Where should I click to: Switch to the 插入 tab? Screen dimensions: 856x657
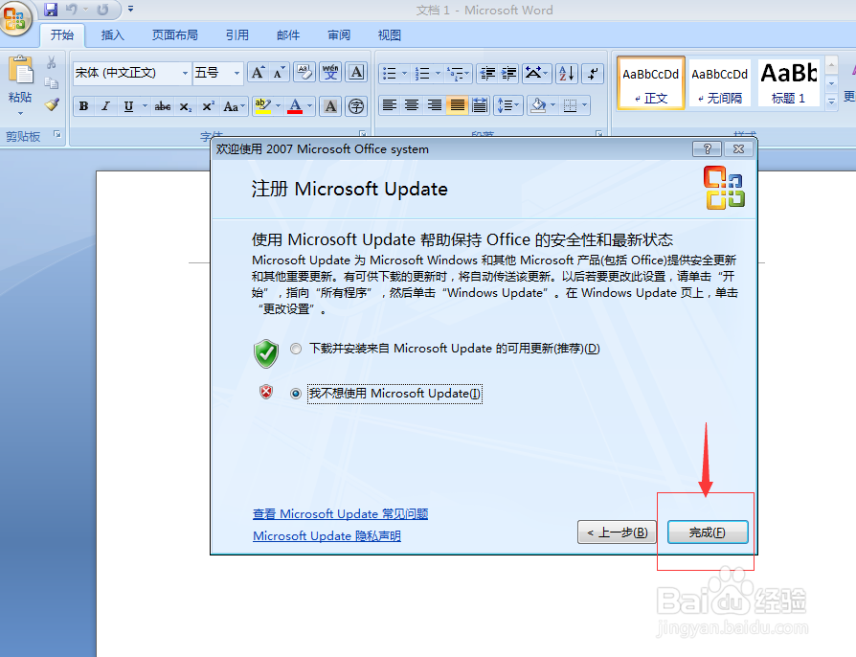(x=112, y=34)
